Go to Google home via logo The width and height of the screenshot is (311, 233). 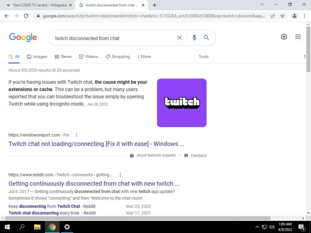coord(23,37)
